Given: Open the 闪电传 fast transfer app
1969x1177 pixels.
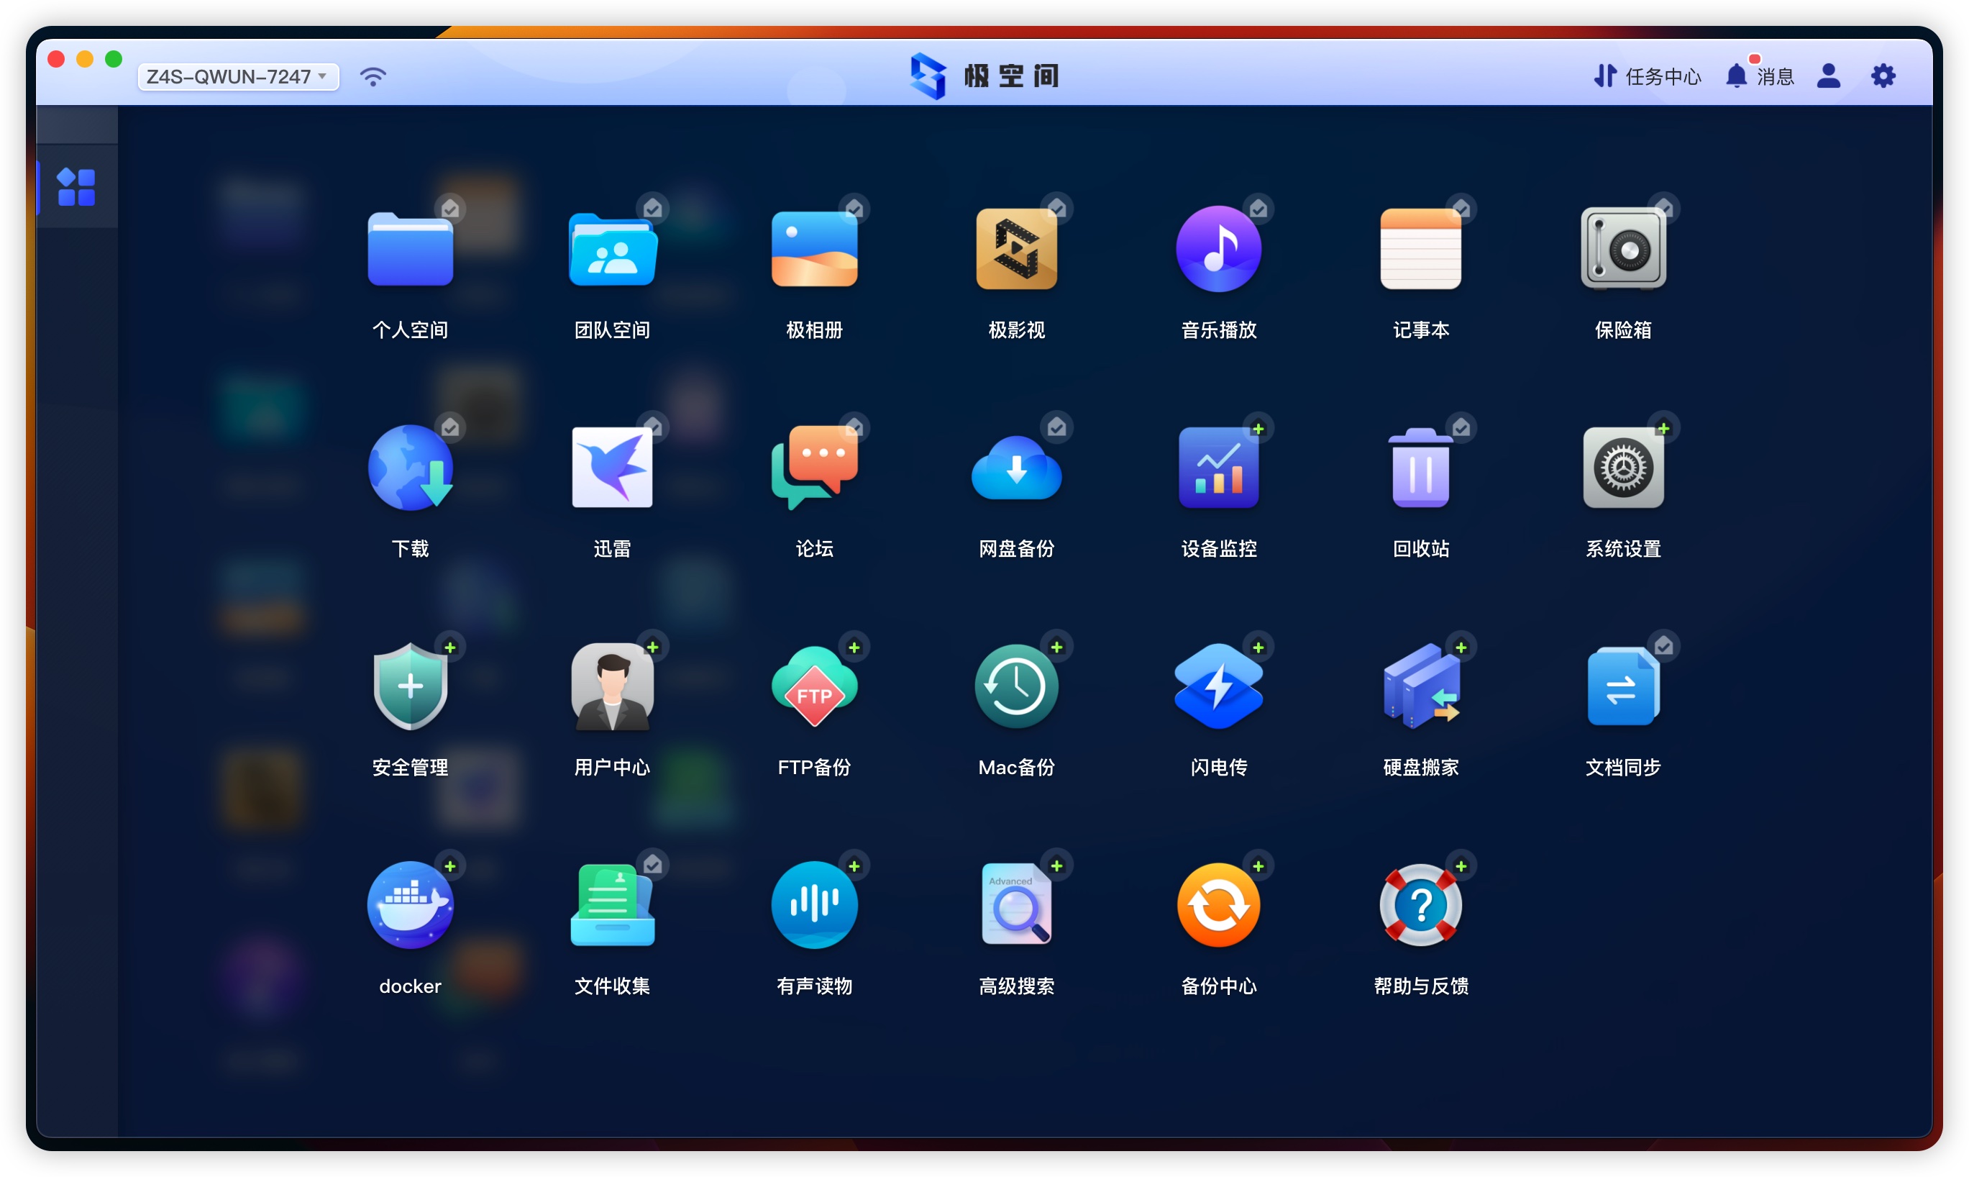Looking at the screenshot, I should click(x=1218, y=687).
